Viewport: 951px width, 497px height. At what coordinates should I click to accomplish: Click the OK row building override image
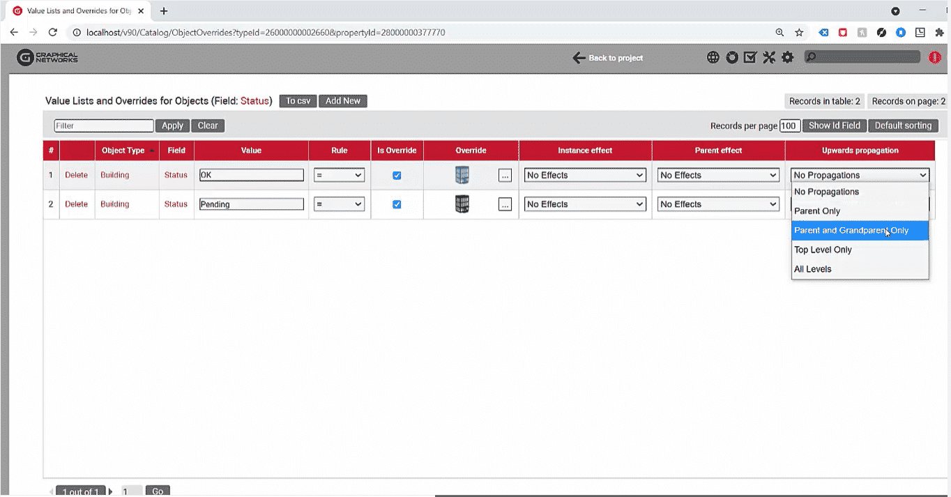tap(462, 175)
